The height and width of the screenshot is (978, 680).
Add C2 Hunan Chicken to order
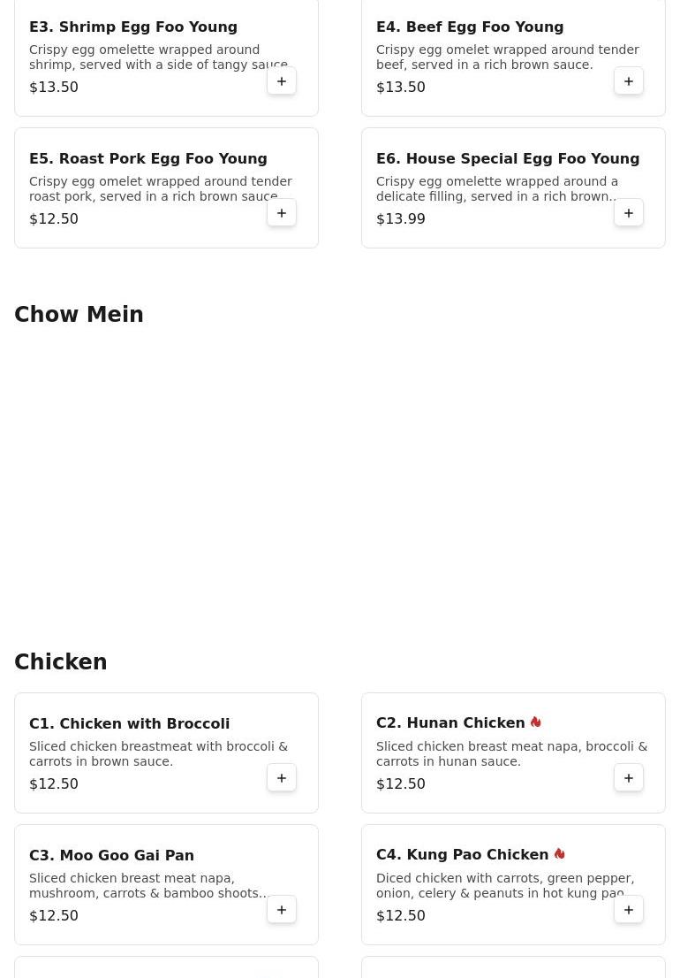tap(629, 778)
